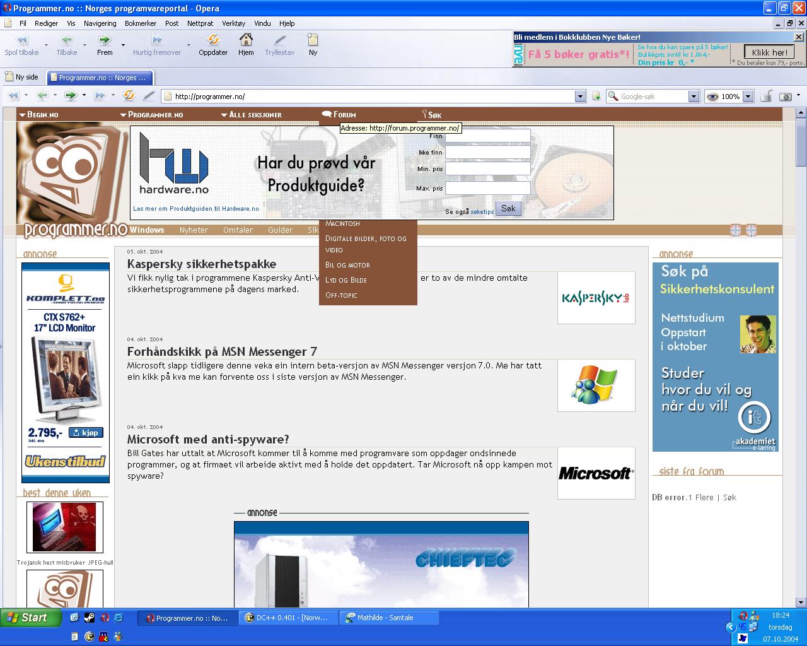
Task: Open the address field dropdown
Action: point(580,97)
